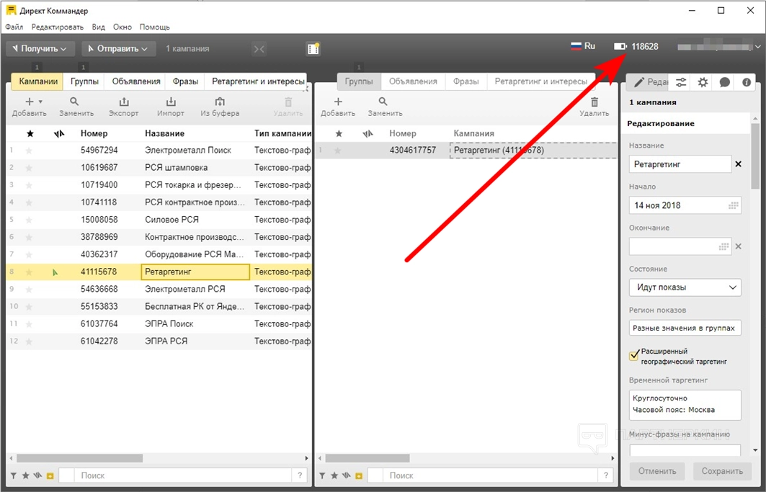This screenshot has height=492, width=766.
Task: Clear the Окончание date with the X
Action: (738, 246)
